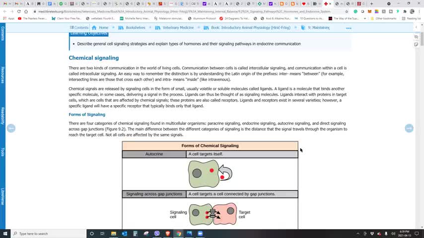Open The Way of the Sup... bookmark
The height and width of the screenshot is (238, 424).
click(x=344, y=18)
